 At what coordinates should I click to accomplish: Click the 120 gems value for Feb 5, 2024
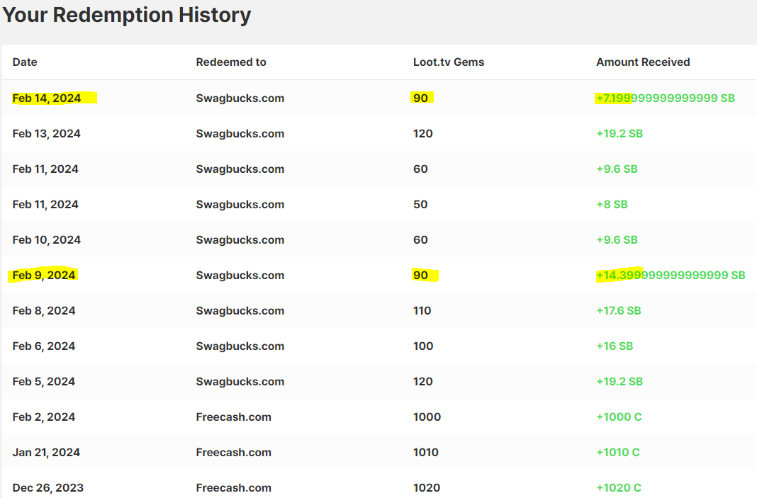point(423,382)
